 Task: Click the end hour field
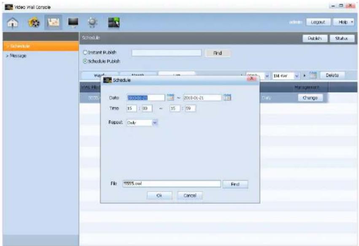point(175,108)
